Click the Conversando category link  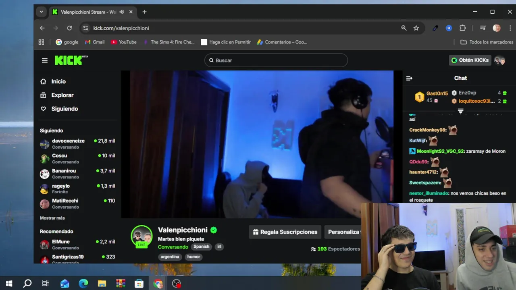click(173, 247)
